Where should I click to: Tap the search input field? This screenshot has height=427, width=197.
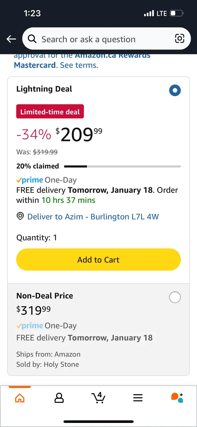tap(89, 39)
